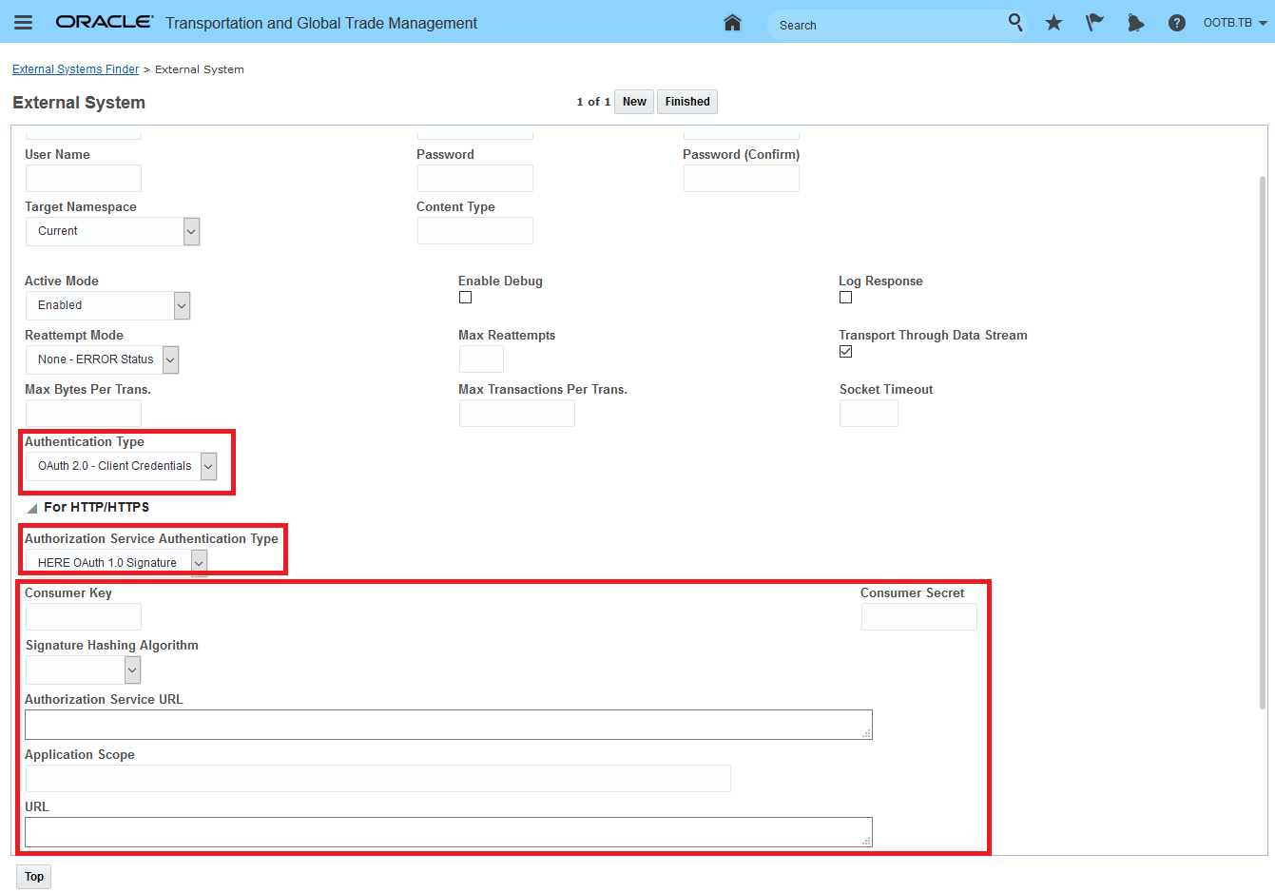Click the Password field
Image resolution: width=1275 pixels, height=893 pixels.
pyautogui.click(x=475, y=179)
